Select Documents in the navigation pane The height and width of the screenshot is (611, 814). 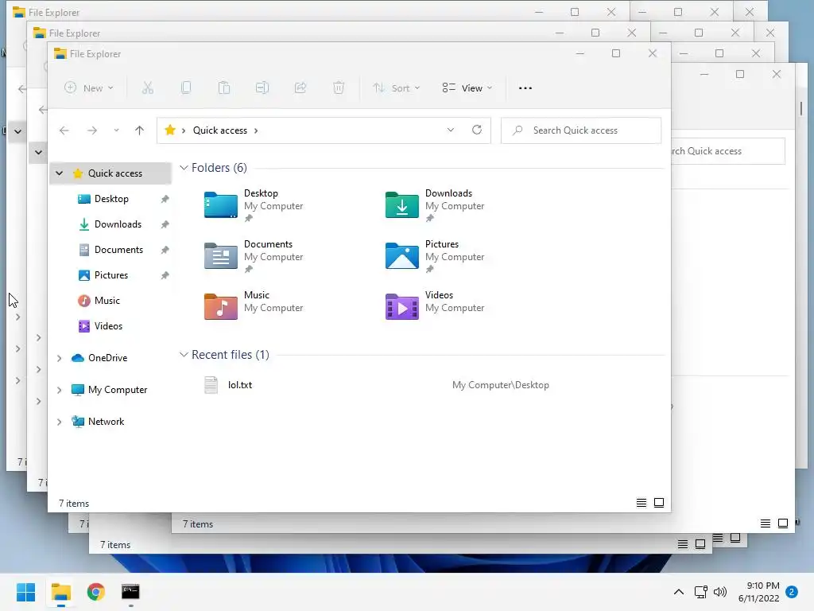(118, 249)
